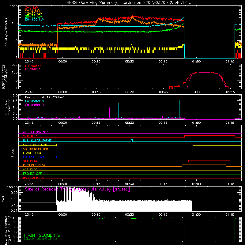Click the BAD PACKETS flag label
The height and width of the screenshot is (245, 245).
point(33,178)
